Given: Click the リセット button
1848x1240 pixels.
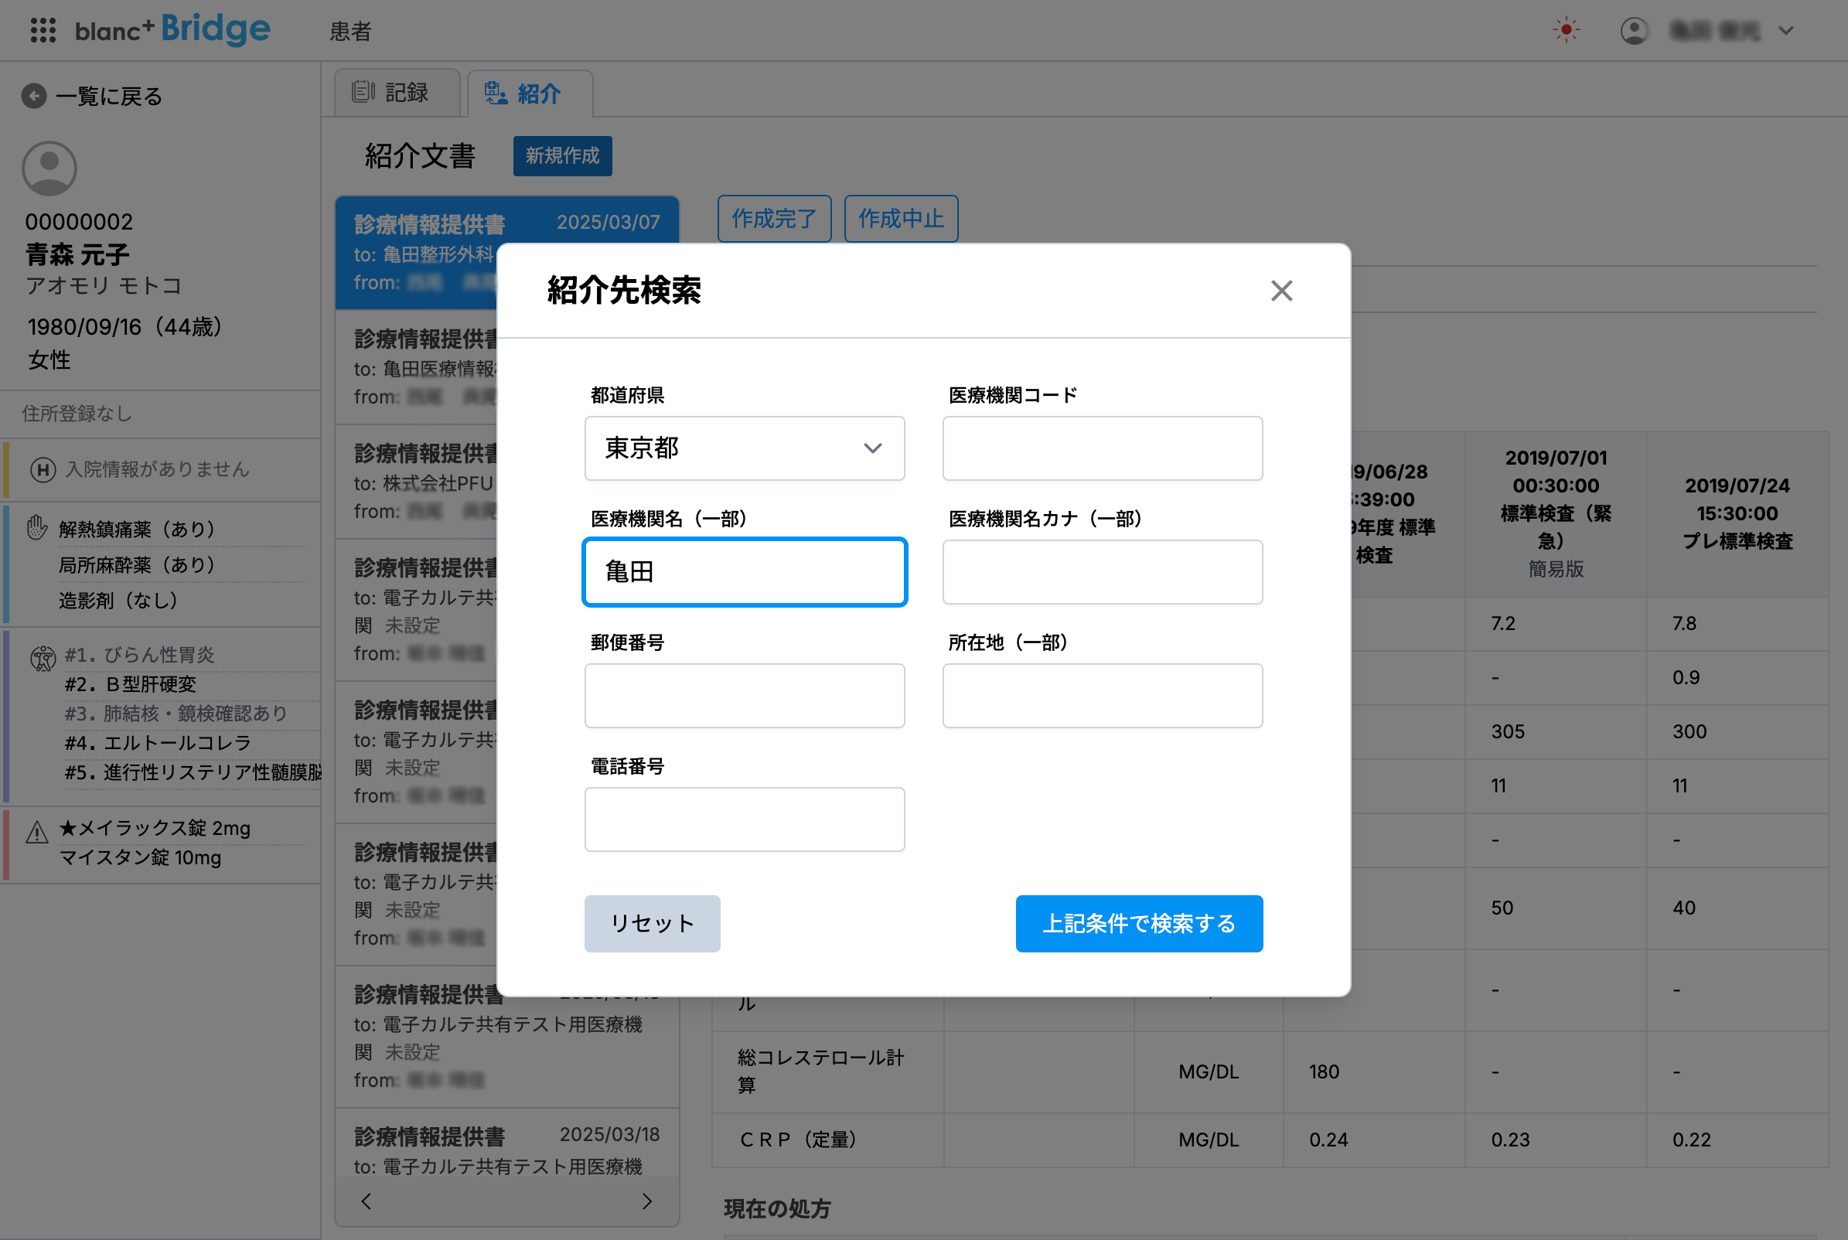Looking at the screenshot, I should pos(652,923).
